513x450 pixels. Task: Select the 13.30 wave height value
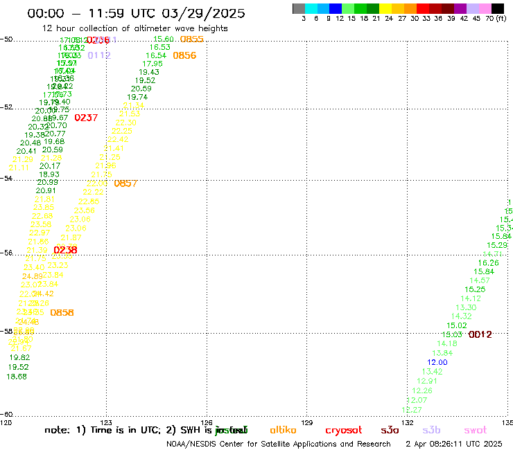click(x=467, y=307)
